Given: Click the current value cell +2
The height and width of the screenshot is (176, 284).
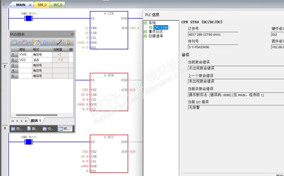Looking at the screenshot, I should [60, 55].
